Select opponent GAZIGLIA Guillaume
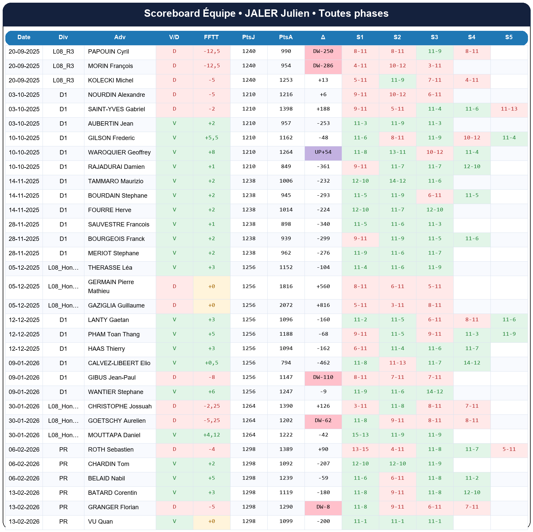Image resolution: width=533 pixels, height=532 pixels. (x=116, y=306)
